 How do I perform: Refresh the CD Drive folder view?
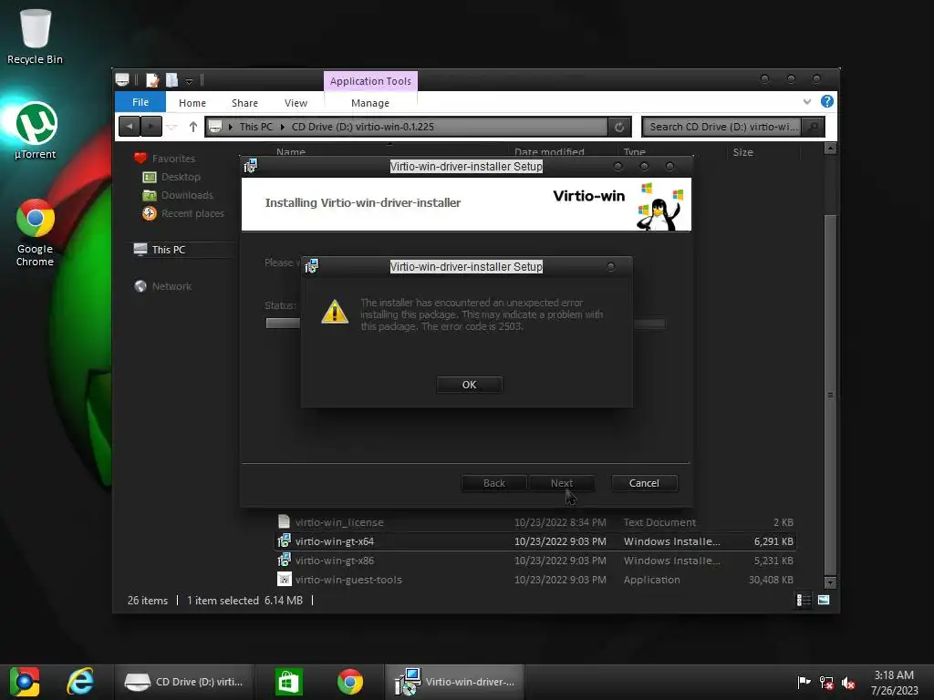(x=619, y=127)
